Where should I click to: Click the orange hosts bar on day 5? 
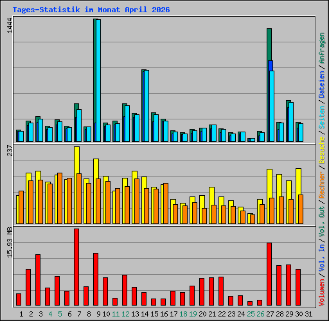(60, 198)
